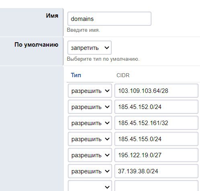Click the По умолчанию label
Image resolution: width=200 pixels, height=191 pixels.
(36, 45)
